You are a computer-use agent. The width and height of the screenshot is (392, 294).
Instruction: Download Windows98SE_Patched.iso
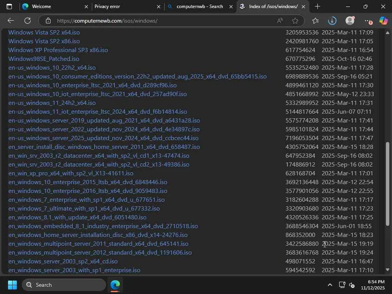44,59
